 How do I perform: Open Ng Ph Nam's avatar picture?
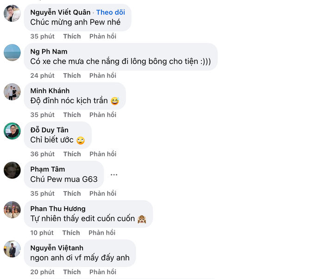click(x=12, y=52)
